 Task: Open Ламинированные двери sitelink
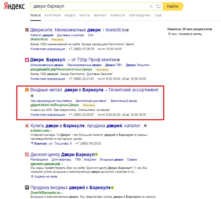click(x=84, y=65)
